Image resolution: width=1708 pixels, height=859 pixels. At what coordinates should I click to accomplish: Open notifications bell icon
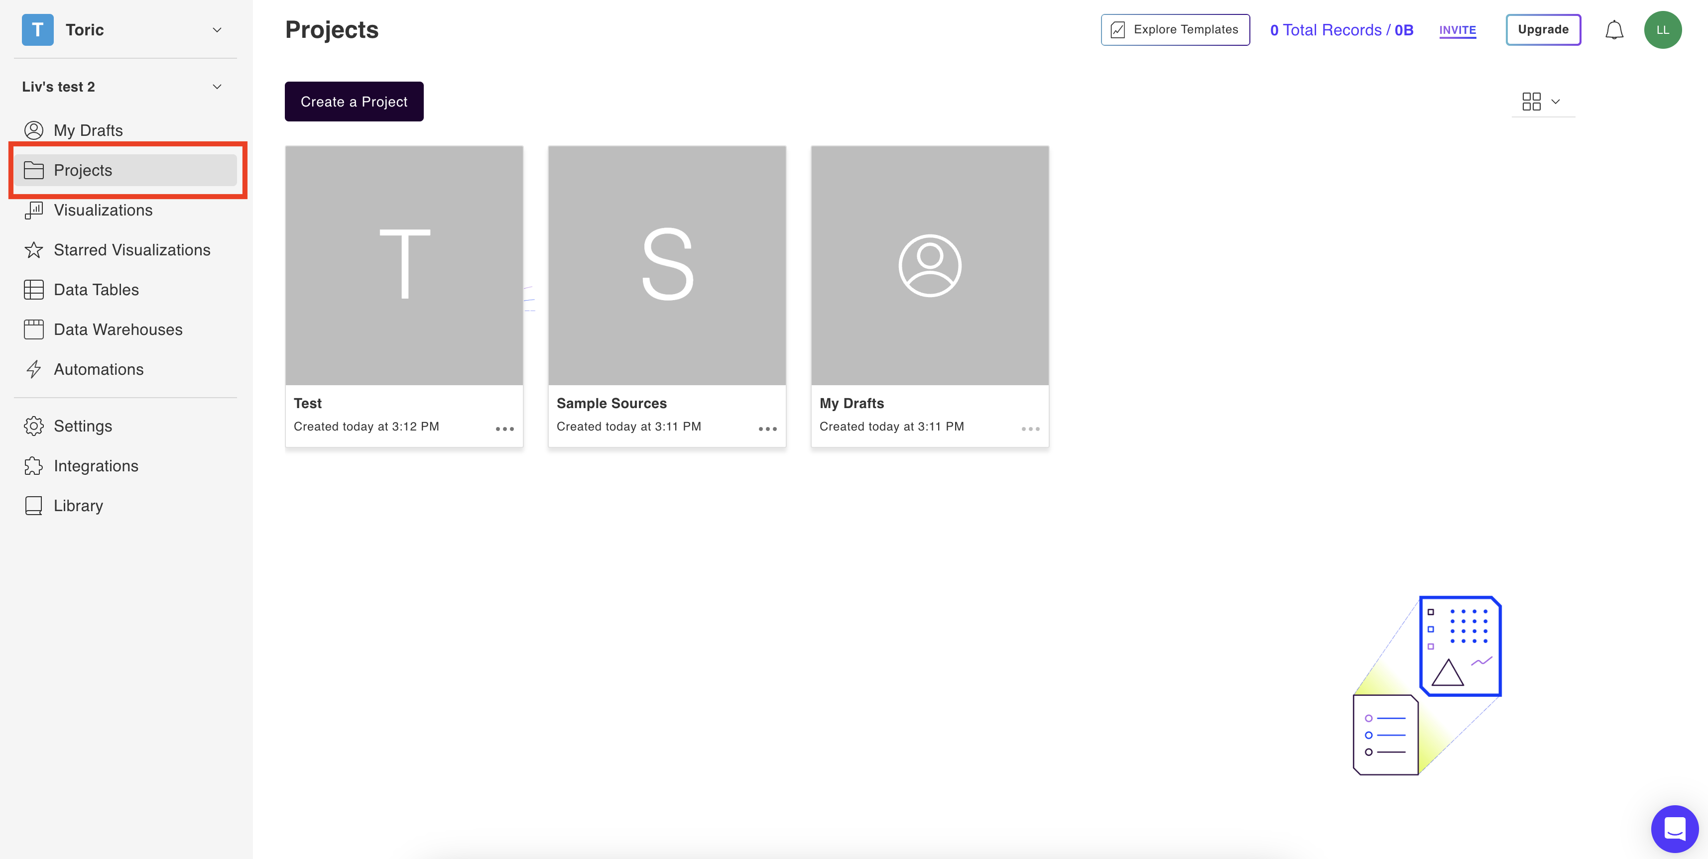1614,30
